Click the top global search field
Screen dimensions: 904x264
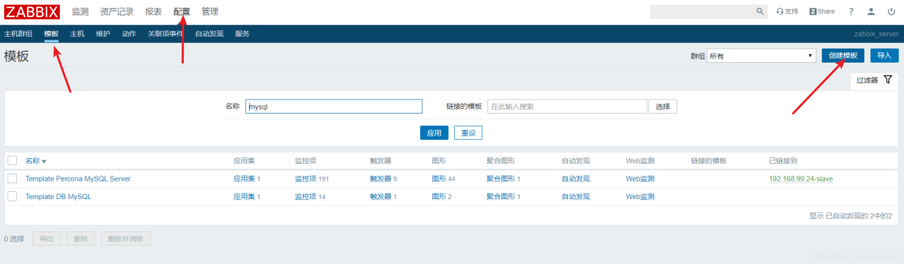point(703,12)
